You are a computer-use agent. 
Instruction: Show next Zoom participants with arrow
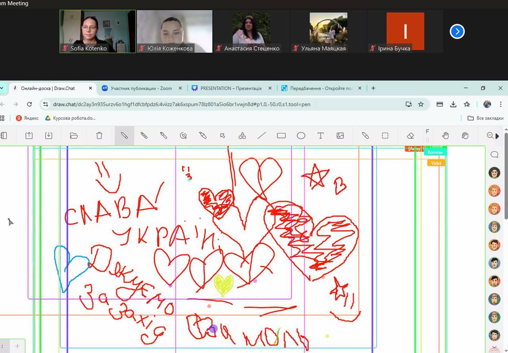[457, 32]
